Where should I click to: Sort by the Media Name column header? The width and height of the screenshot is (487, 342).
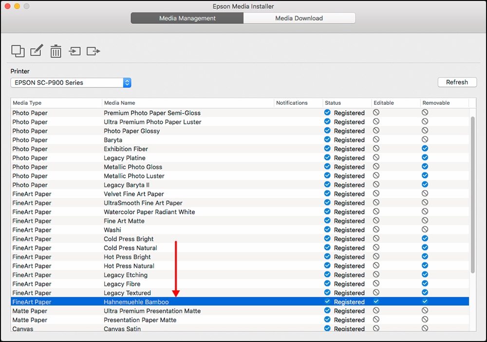[188, 103]
